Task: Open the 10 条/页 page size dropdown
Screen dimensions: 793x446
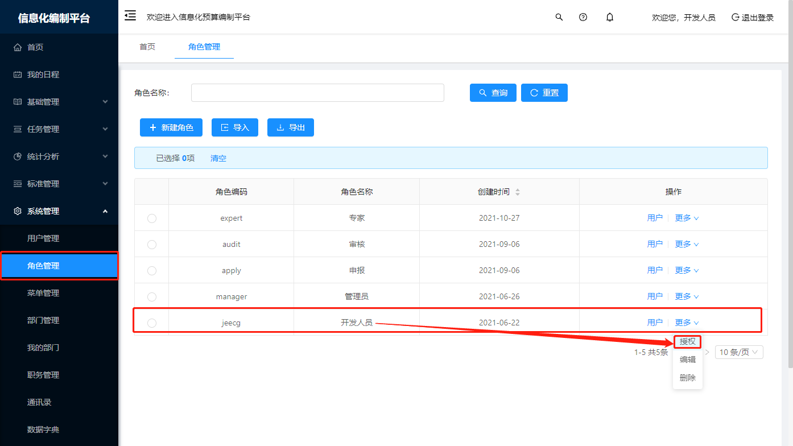Action: point(738,352)
